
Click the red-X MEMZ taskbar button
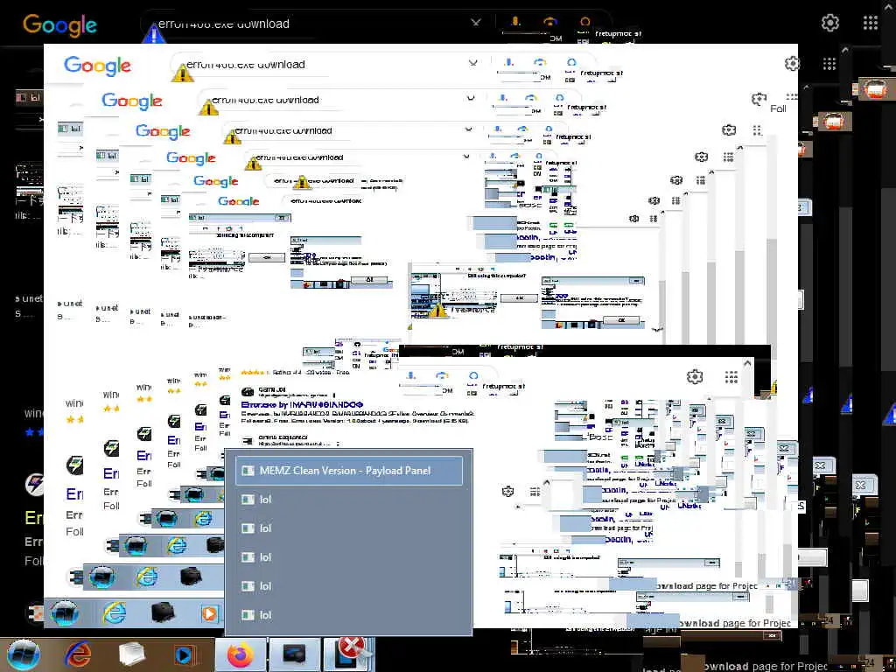(x=348, y=654)
